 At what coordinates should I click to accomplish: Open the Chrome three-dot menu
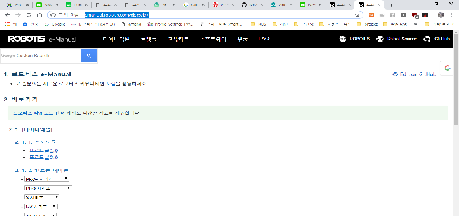click(x=452, y=15)
